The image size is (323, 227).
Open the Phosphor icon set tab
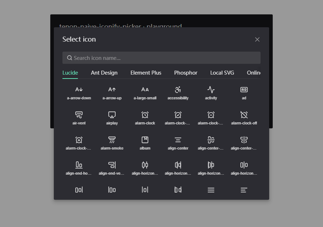pos(186,73)
